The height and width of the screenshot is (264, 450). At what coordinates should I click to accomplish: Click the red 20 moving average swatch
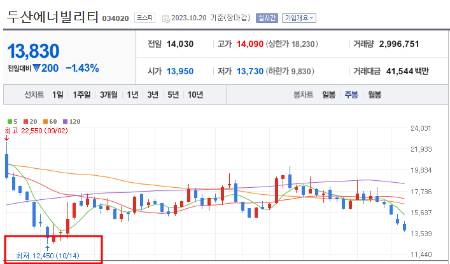(x=25, y=122)
